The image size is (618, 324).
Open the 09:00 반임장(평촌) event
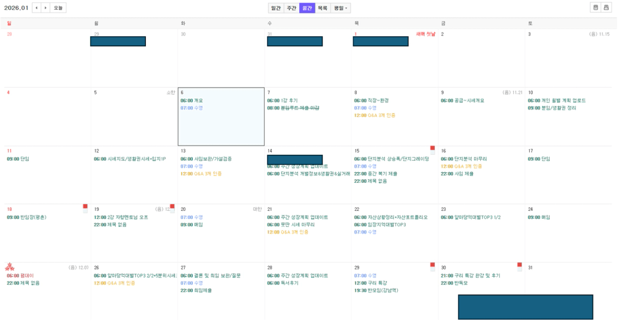(x=26, y=217)
